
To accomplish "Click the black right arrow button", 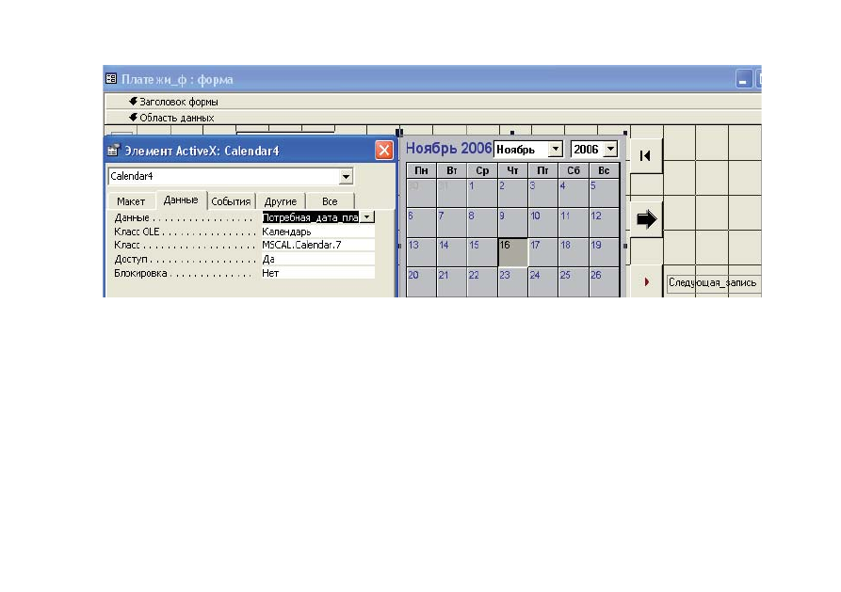I will [x=646, y=218].
